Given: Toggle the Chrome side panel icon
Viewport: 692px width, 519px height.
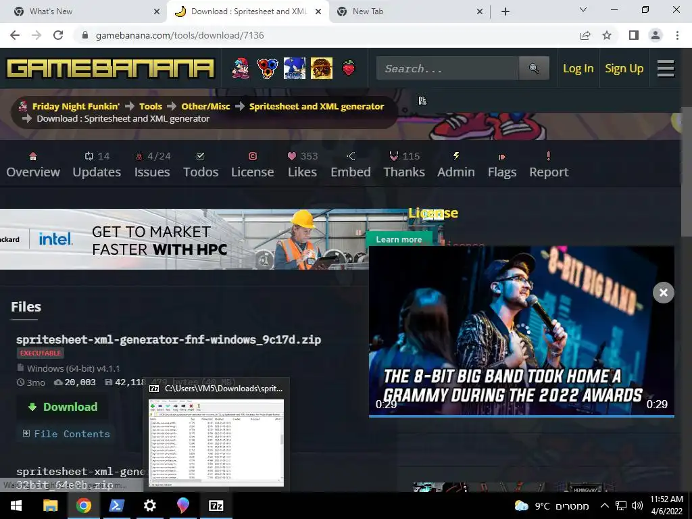Looking at the screenshot, I should [x=634, y=35].
